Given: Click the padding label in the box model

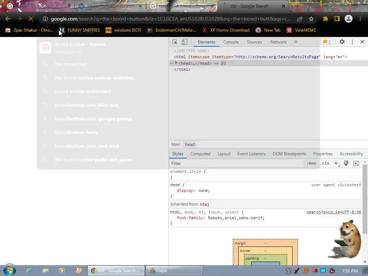Looking at the screenshot, I should 252,258.
